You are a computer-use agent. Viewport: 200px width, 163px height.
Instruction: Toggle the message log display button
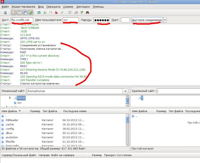14,12
